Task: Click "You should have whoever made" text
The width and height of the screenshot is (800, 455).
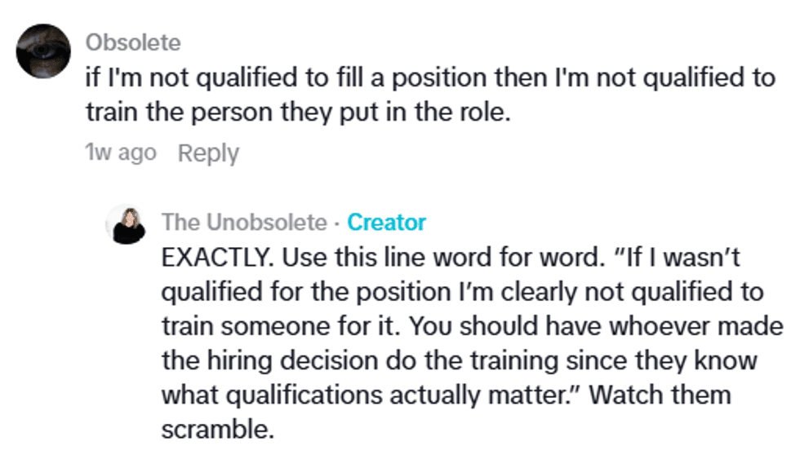Action: [x=594, y=325]
